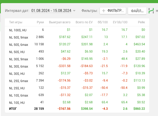The image size is (158, 116).
Task: Sort by бб/100 column header
Action: coord(103,23)
